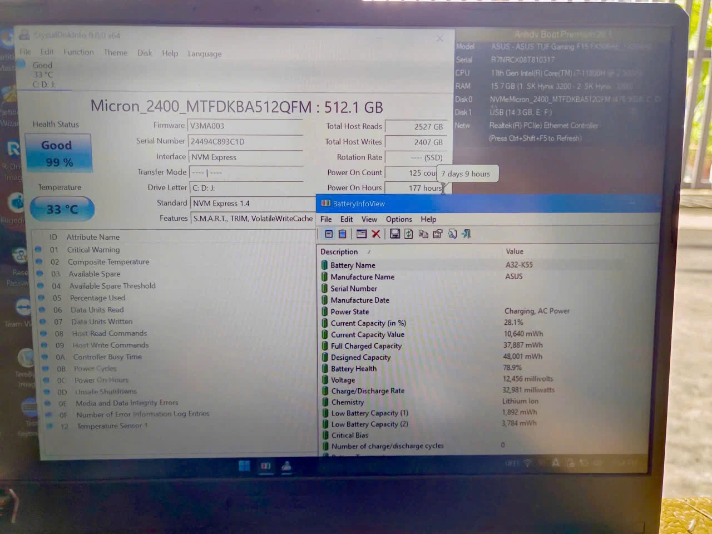Click the BatteryInfoView taskbar icon
Viewport: 712px width, 534px height.
click(x=266, y=466)
